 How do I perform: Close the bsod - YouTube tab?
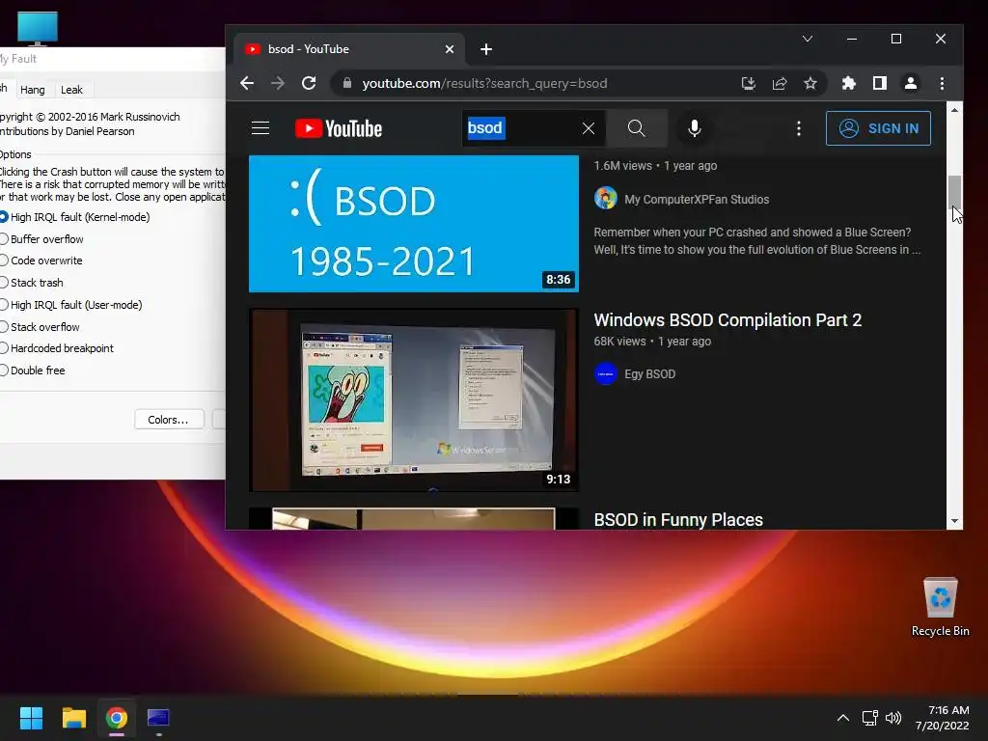click(x=450, y=49)
